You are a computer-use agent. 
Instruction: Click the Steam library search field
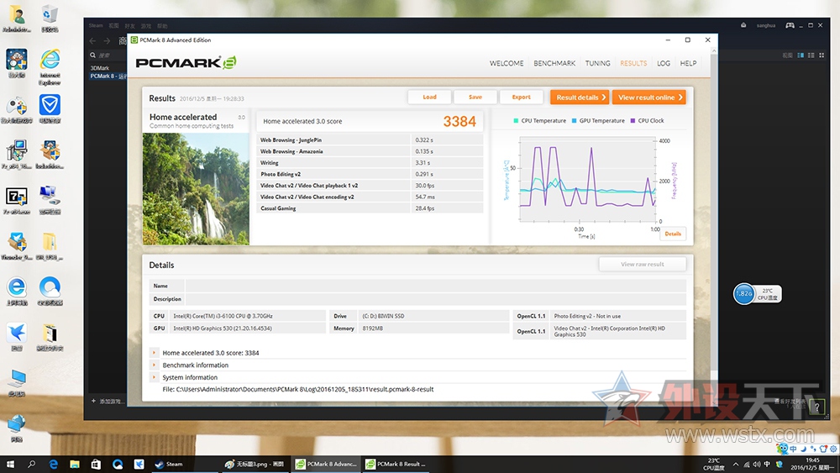[108, 55]
